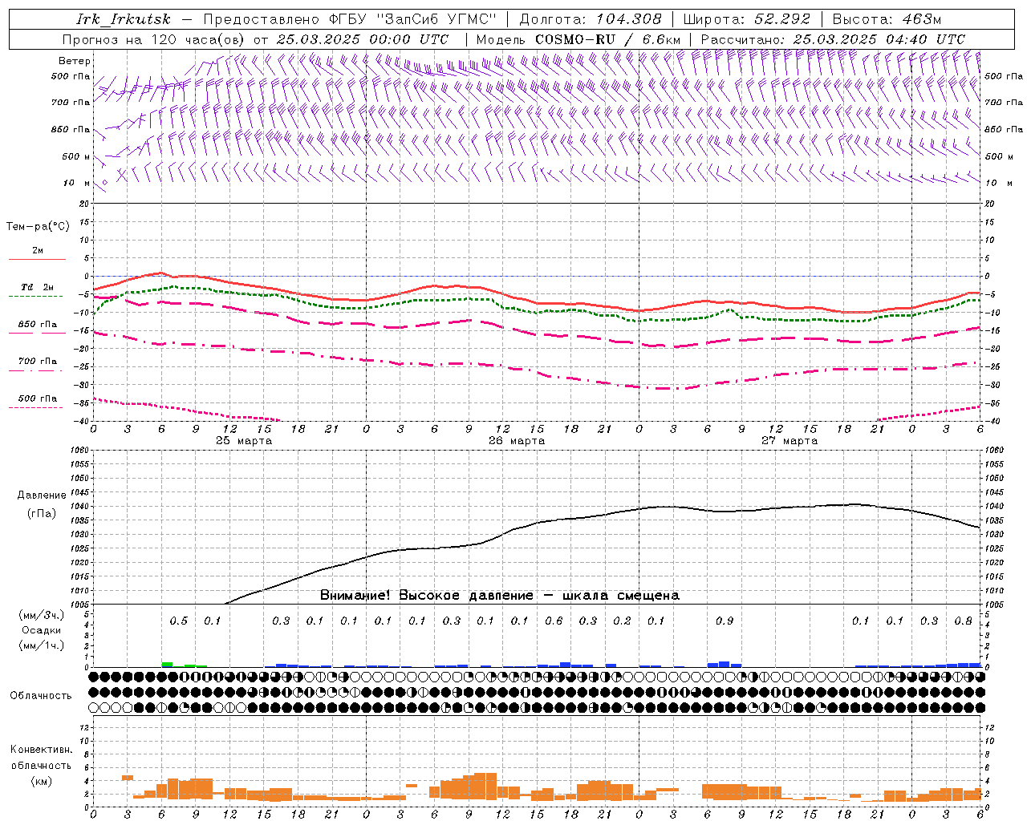The height and width of the screenshot is (821, 1027).
Task: Click the Давление pressure panel label
Action: (42, 495)
